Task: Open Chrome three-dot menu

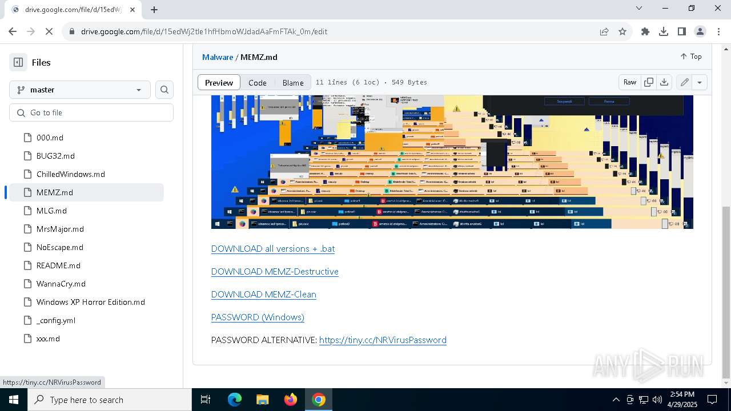Action: (718, 31)
